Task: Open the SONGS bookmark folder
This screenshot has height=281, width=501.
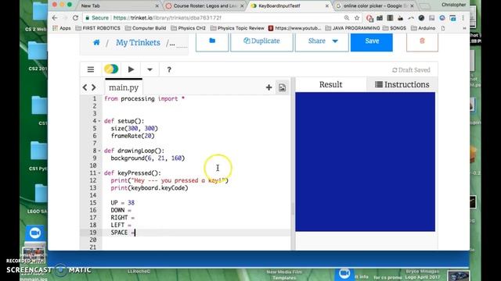Action: click(x=395, y=28)
